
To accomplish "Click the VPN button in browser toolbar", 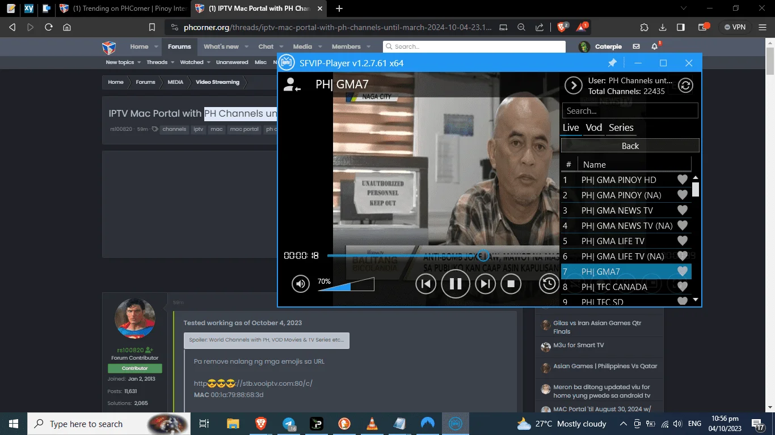I will click(x=734, y=27).
